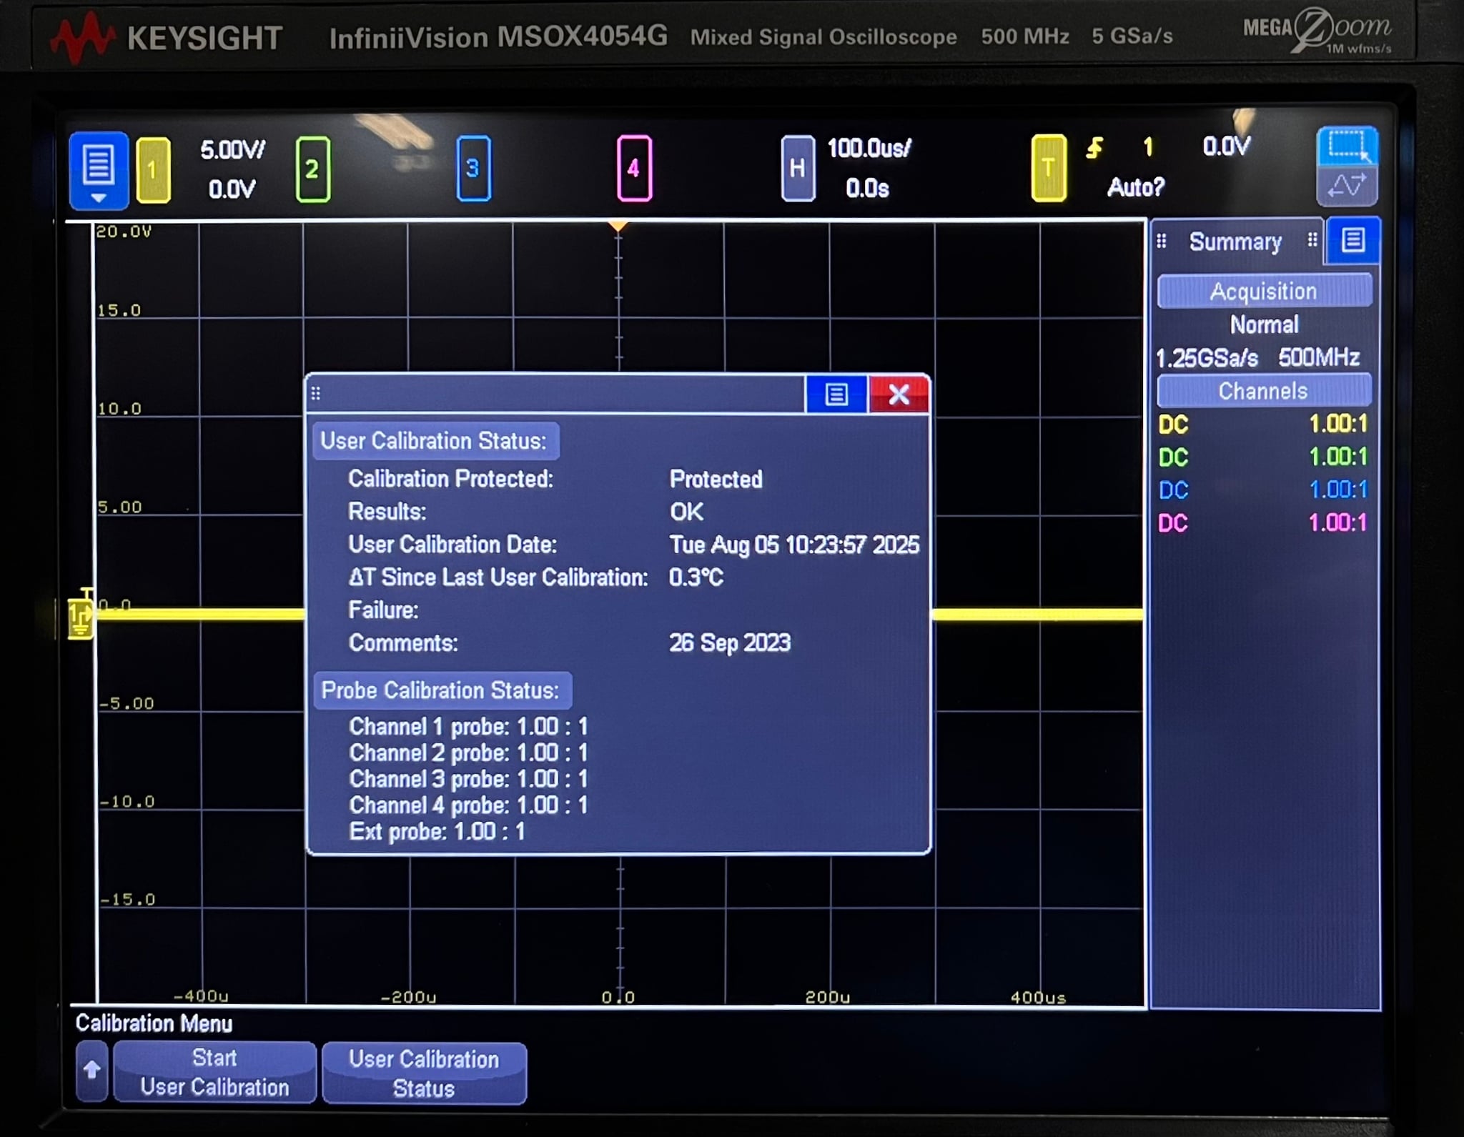1464x1137 pixels.
Task: Toggle channel 3 blue button
Action: [x=473, y=169]
